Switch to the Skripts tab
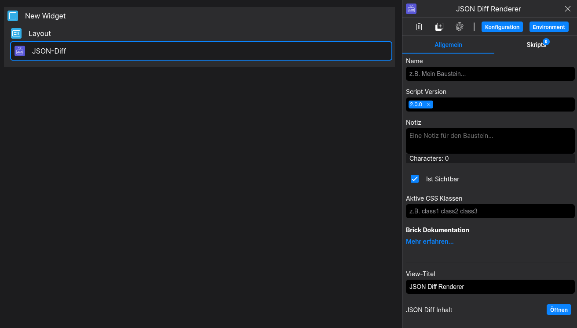The width and height of the screenshot is (577, 328). [x=536, y=45]
